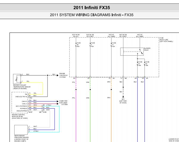Click the blue CAN H arrowhead
Screen dimensions: 179x142
[x=58, y=101]
